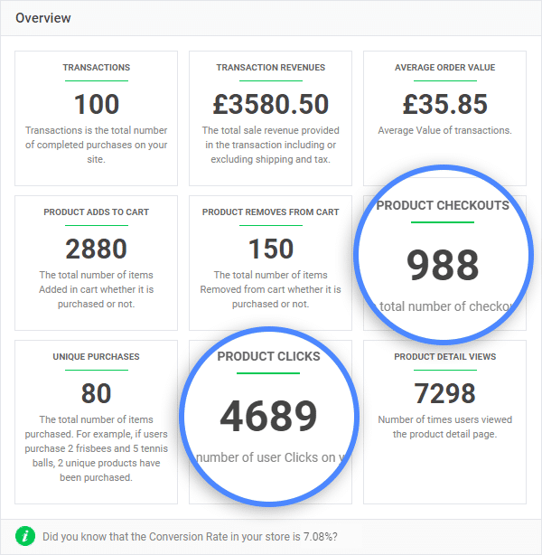Select the Transactions card
The width and height of the screenshot is (542, 555).
click(97, 118)
